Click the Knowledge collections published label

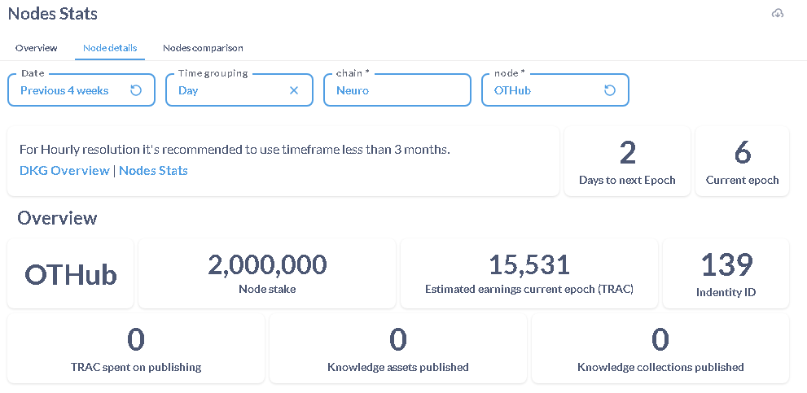[660, 367]
